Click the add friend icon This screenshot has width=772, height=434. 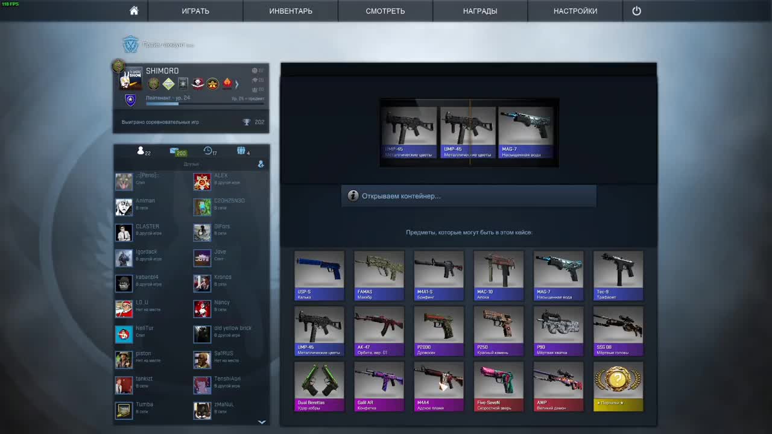(x=261, y=164)
